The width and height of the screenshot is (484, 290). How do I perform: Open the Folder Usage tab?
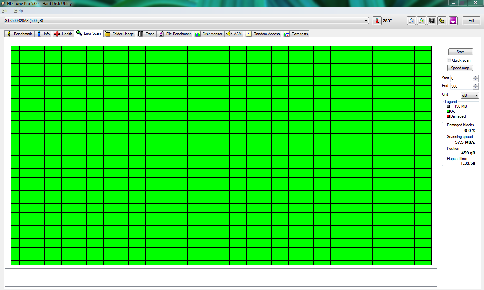tap(119, 34)
